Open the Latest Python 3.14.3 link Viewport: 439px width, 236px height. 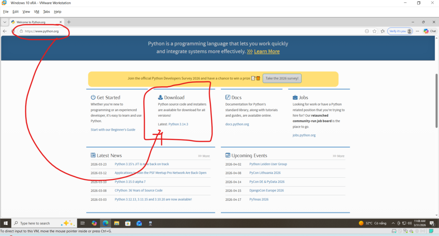point(178,124)
